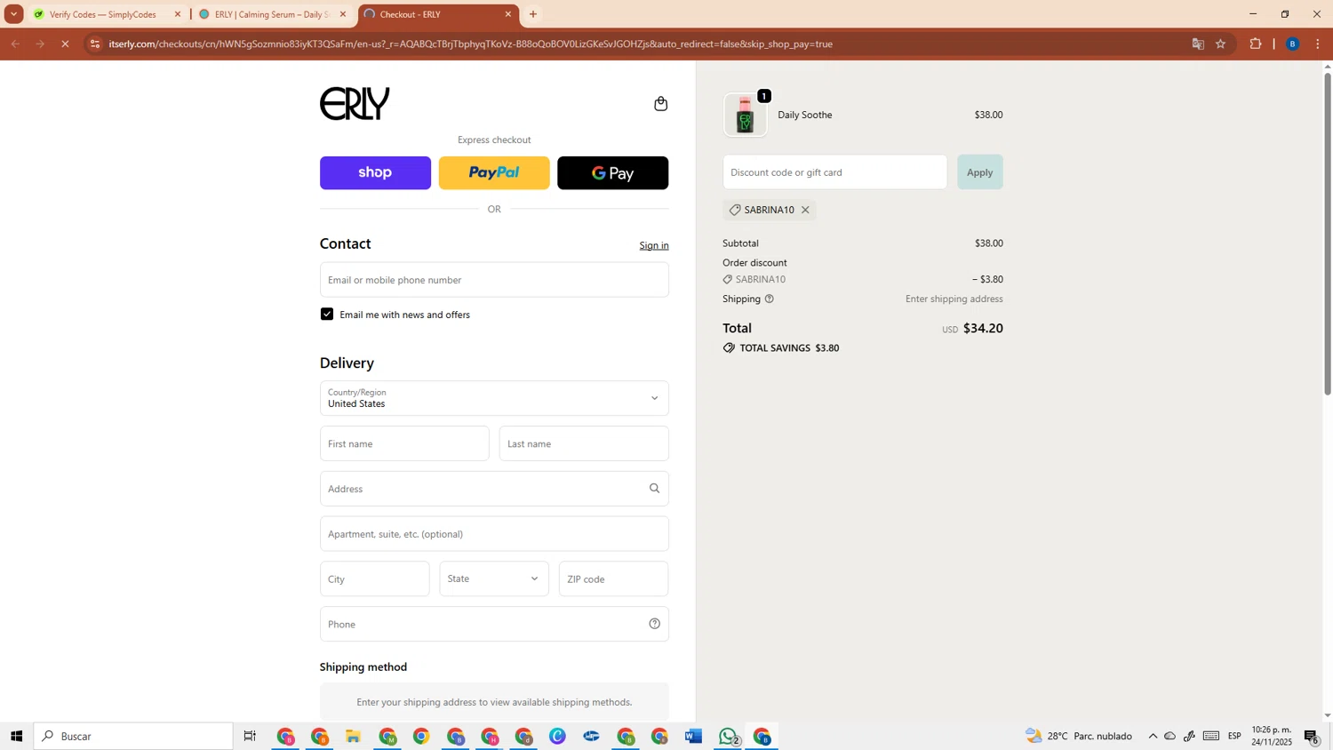
Task: Pay with PayPal express checkout
Action: click(x=494, y=173)
